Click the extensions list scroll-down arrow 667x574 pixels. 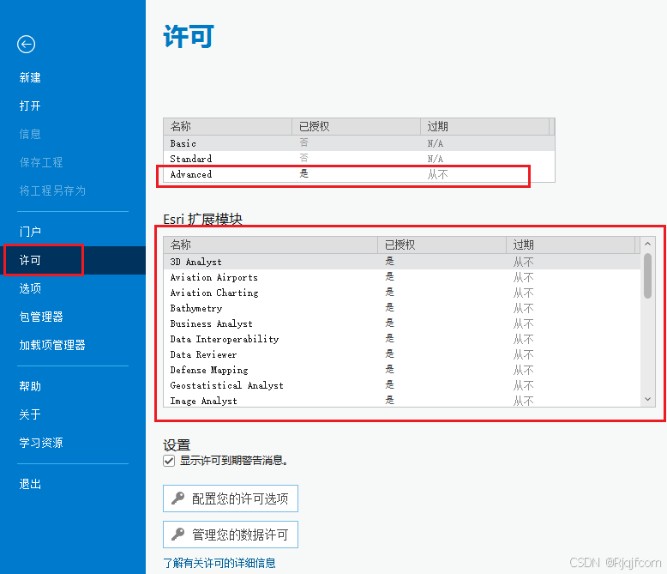(648, 400)
